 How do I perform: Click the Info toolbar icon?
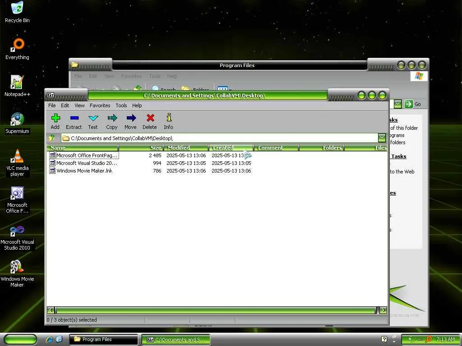point(169,117)
